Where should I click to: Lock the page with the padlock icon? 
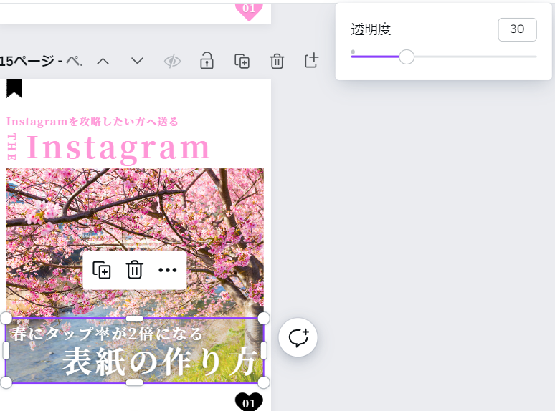(207, 60)
